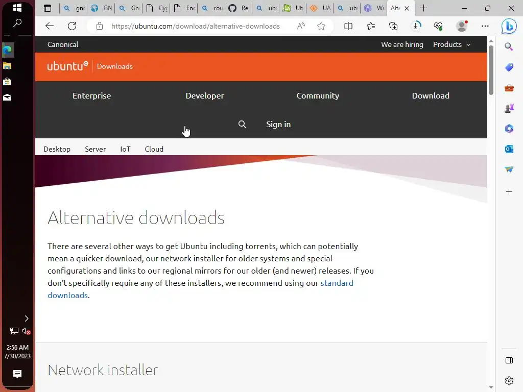The width and height of the screenshot is (523, 392).
Task: View site information lock icon
Action: pos(100,26)
